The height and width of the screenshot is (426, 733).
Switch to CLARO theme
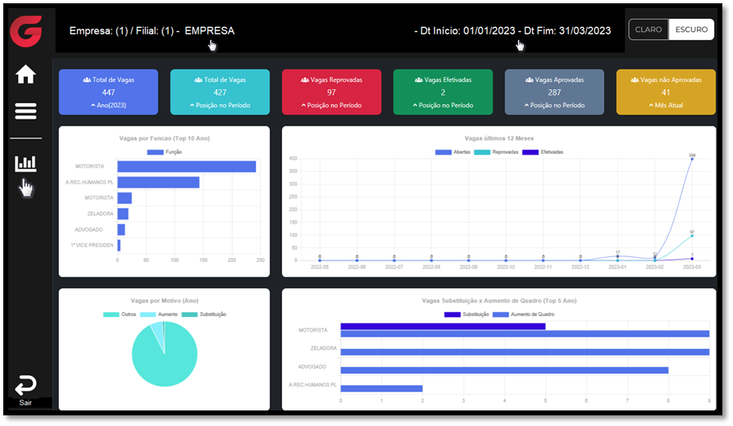pos(649,29)
